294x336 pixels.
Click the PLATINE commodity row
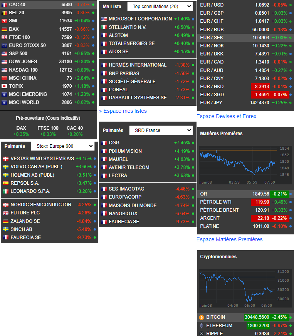(x=245, y=226)
